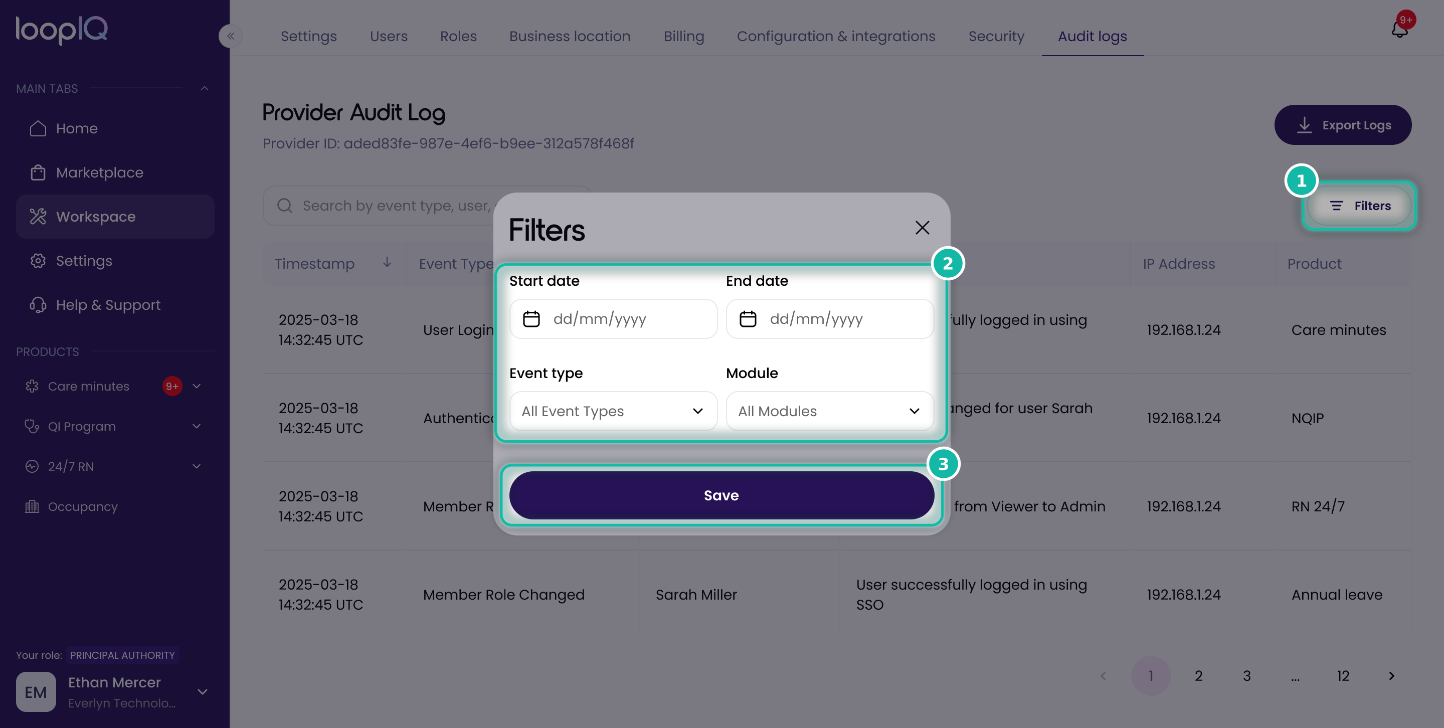This screenshot has width=1444, height=728.
Task: Expand the QI Program submenu chevron
Action: 197,427
